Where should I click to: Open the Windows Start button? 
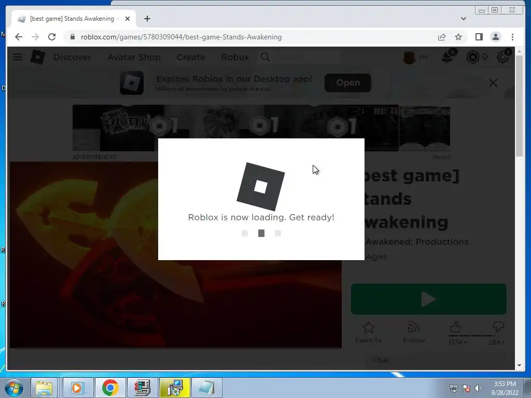14,388
